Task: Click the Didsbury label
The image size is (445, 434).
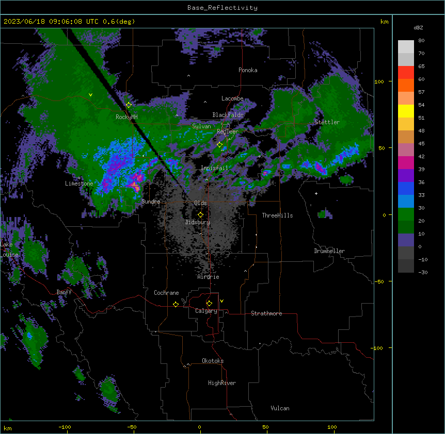Action: (198, 222)
